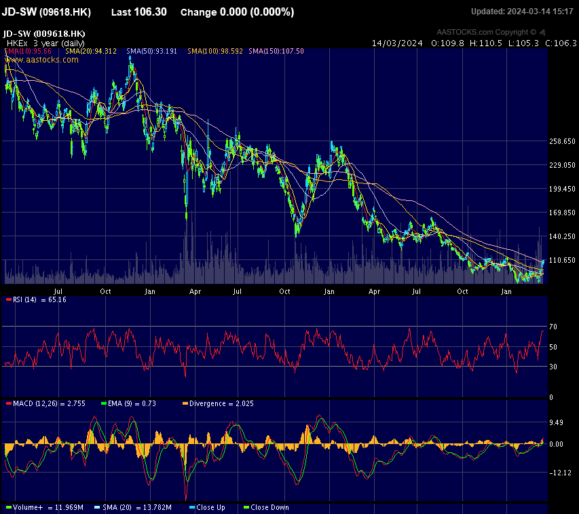Viewport: 579px width, 514px height.
Task: Click the Last 106.30 price value
Action: pyautogui.click(x=139, y=12)
